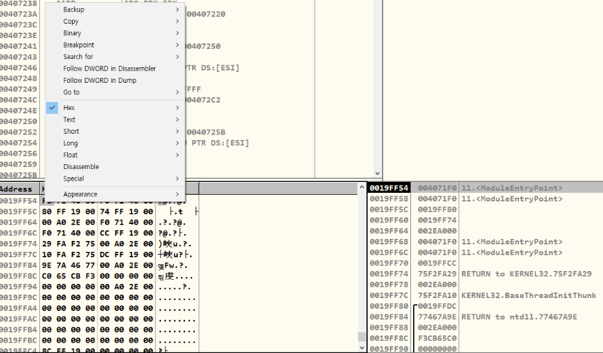The image size is (603, 353).
Task: Select stack value F3CB65C0
Action: [x=437, y=338]
